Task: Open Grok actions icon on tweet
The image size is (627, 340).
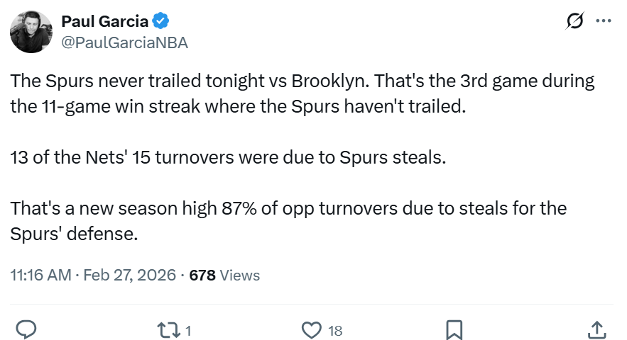Action: [574, 22]
